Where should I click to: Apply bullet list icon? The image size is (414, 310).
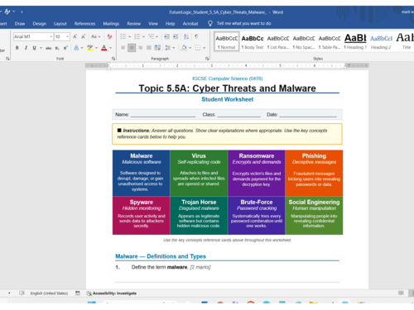(x=123, y=36)
